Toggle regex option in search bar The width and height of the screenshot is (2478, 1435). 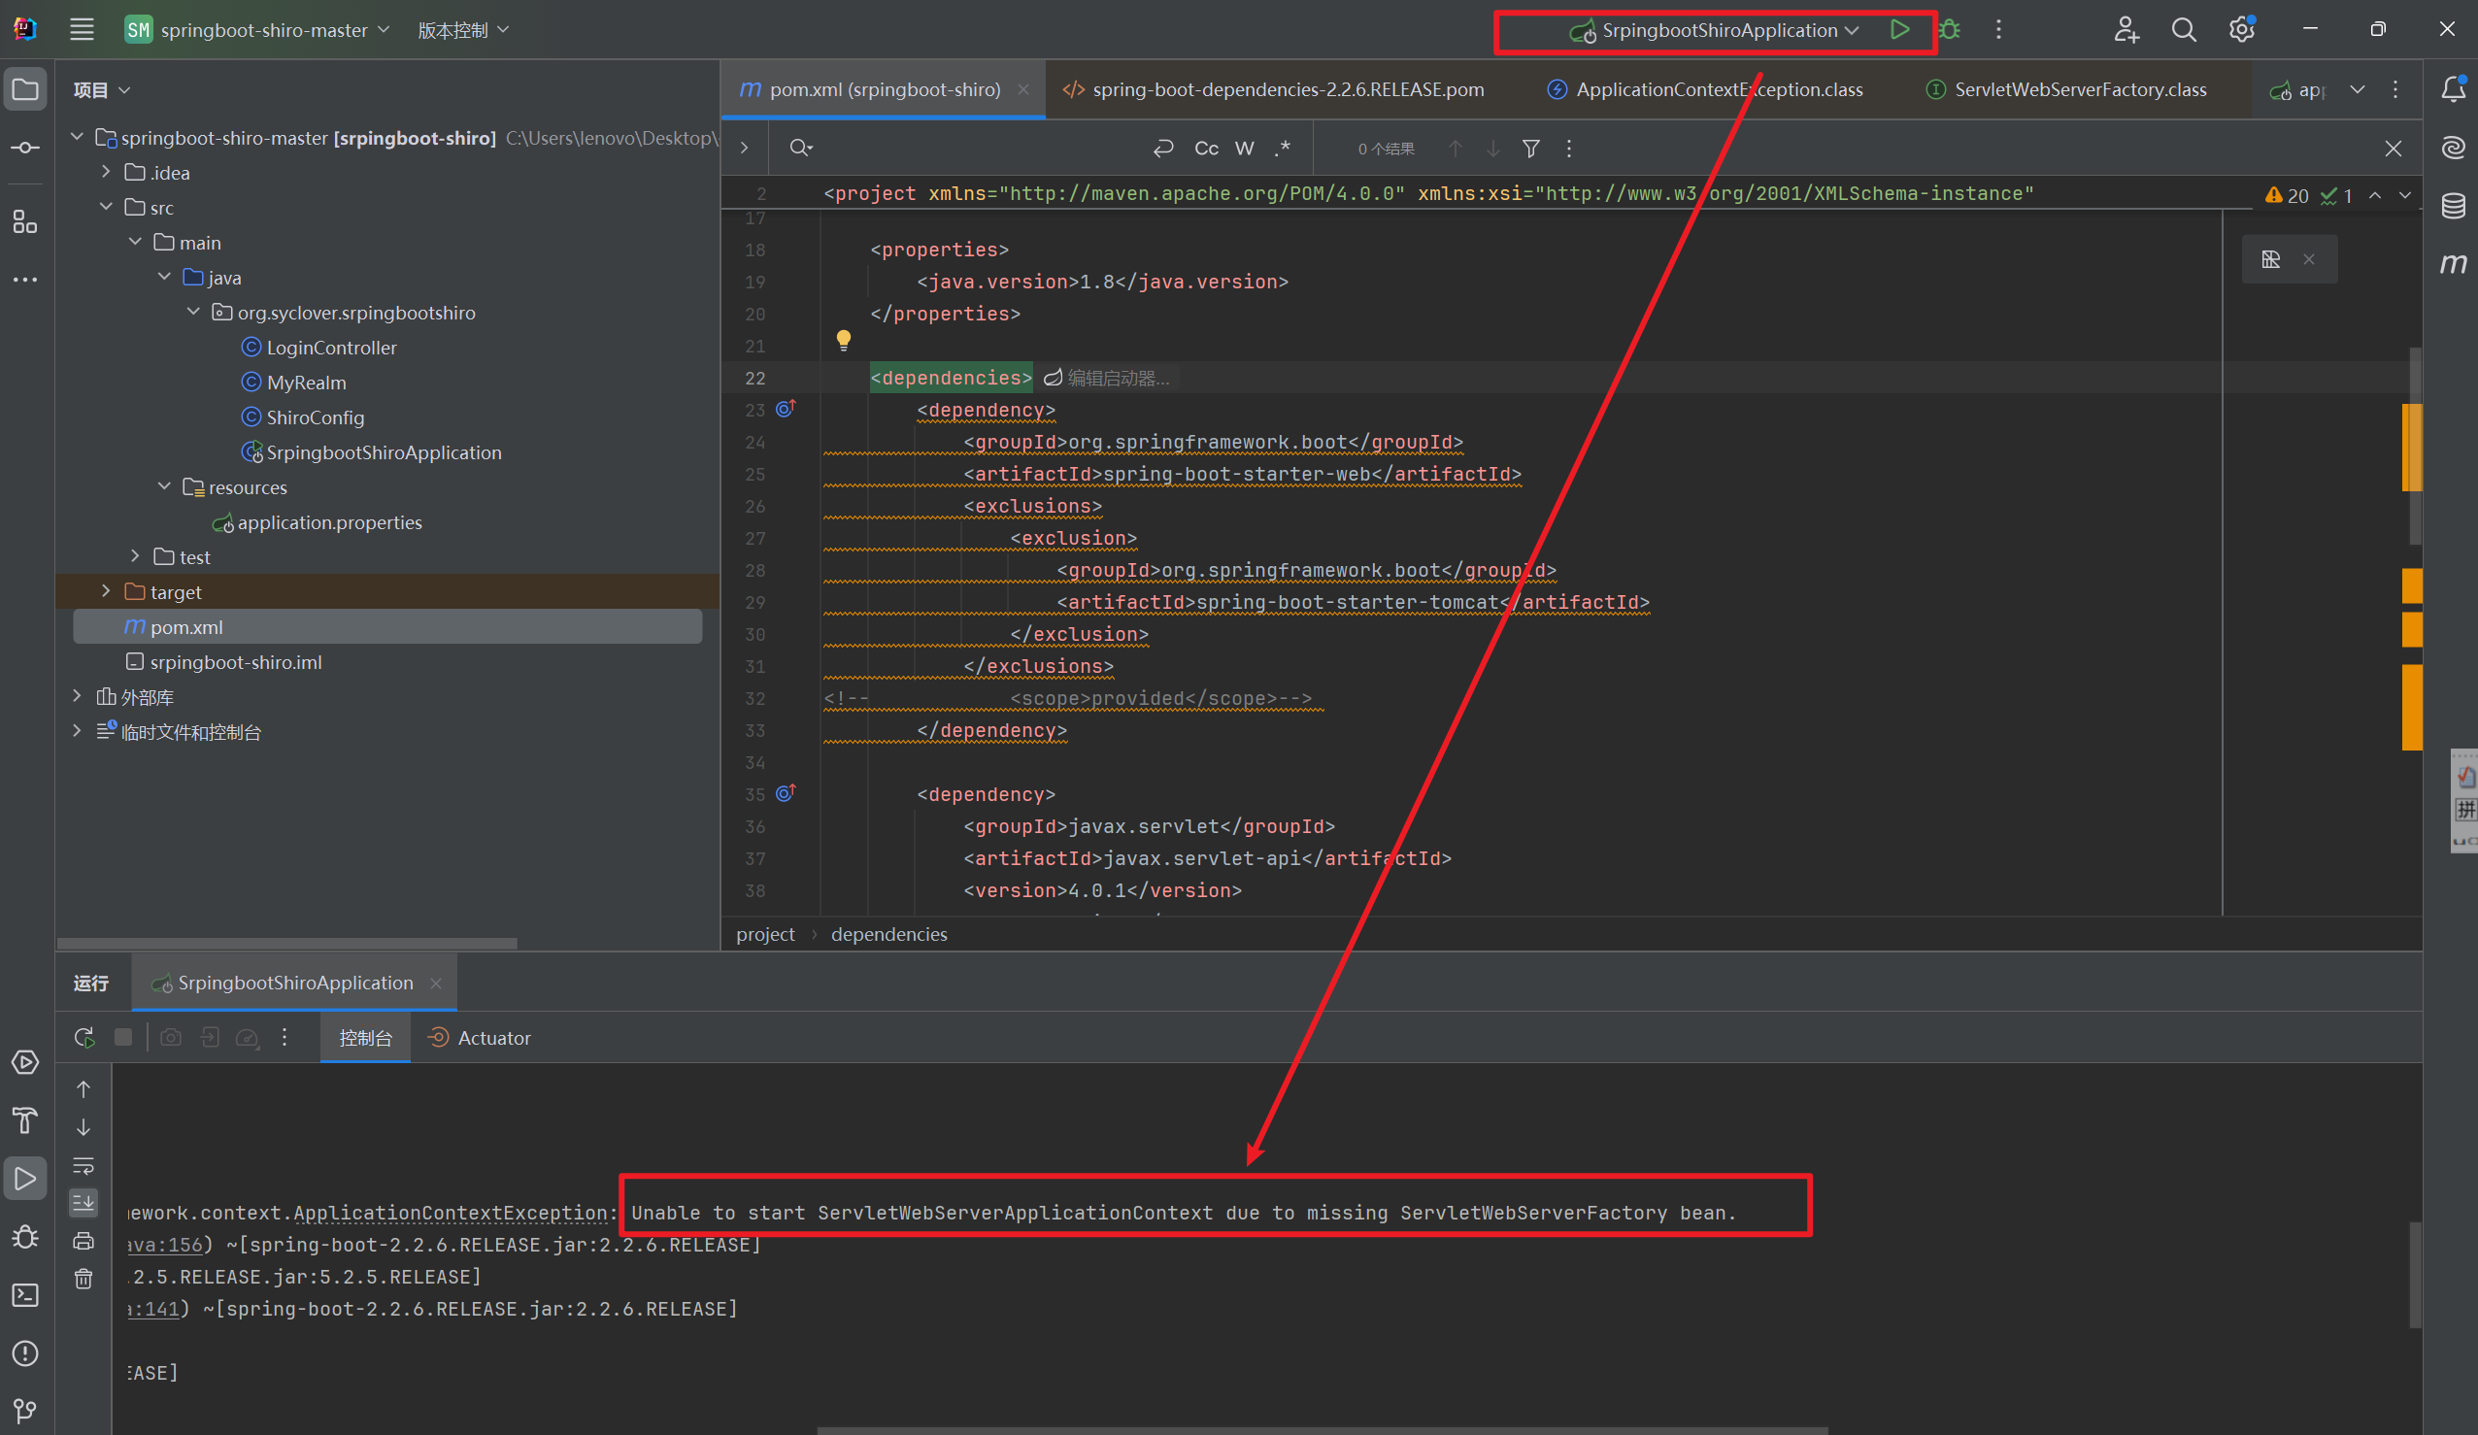click(x=1283, y=149)
